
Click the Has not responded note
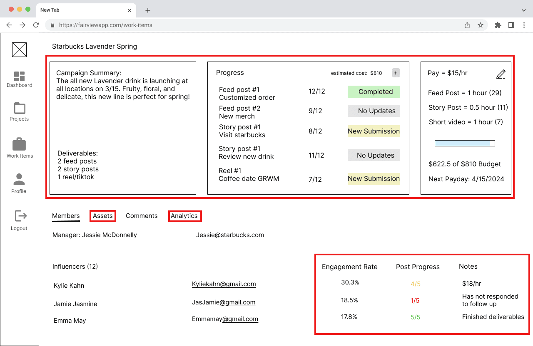point(490,300)
